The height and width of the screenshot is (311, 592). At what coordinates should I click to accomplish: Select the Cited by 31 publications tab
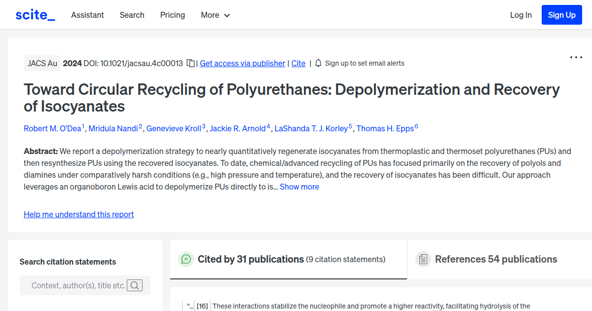click(250, 259)
